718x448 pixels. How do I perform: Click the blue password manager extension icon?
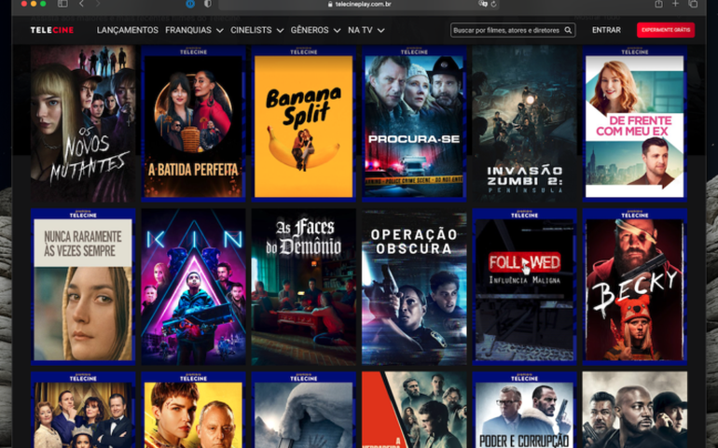[190, 4]
